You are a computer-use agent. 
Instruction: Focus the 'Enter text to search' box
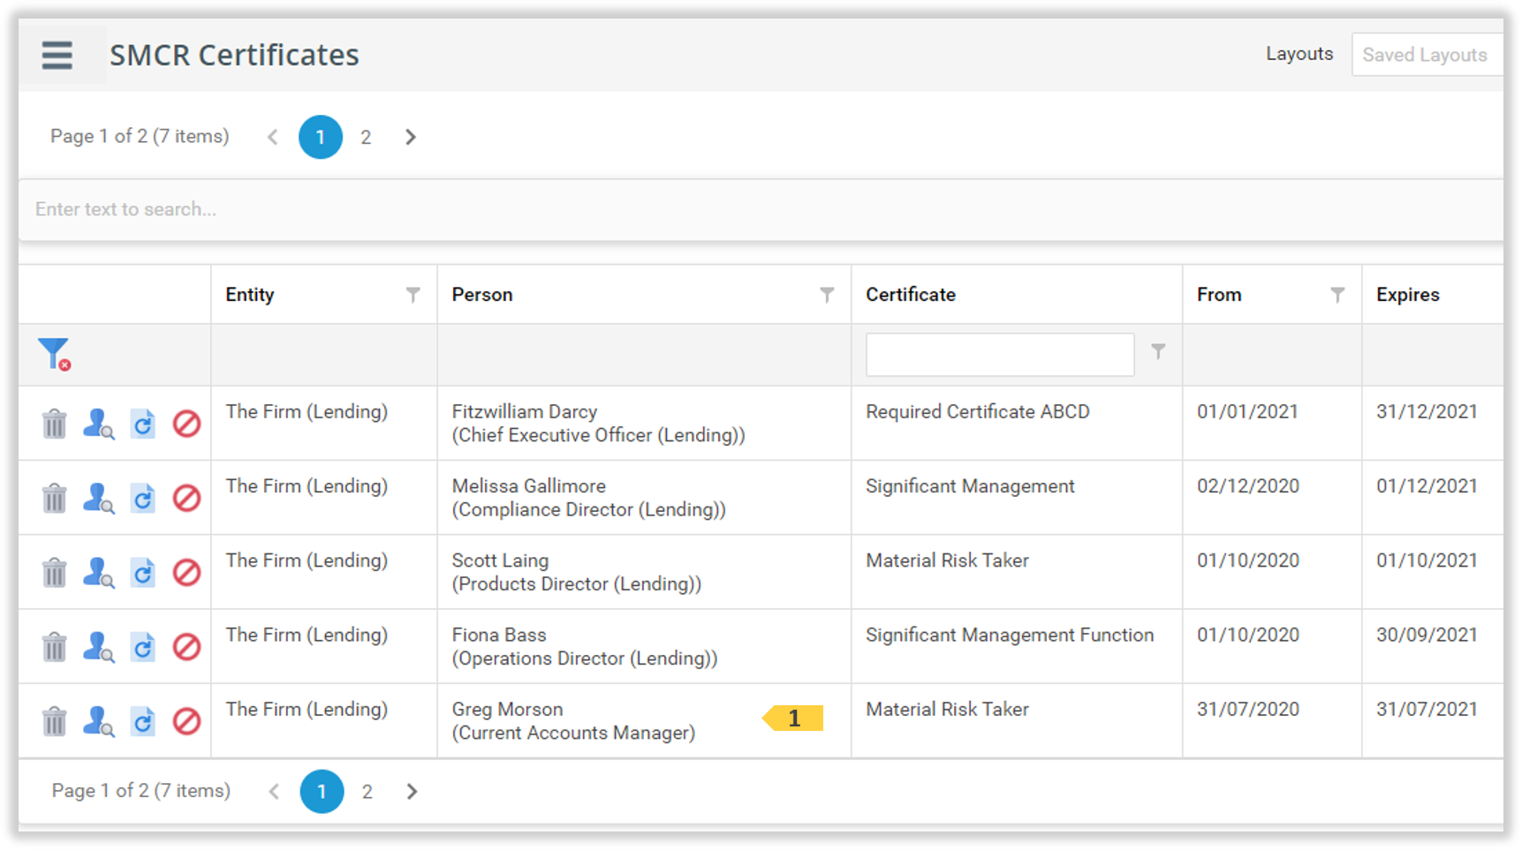click(761, 209)
